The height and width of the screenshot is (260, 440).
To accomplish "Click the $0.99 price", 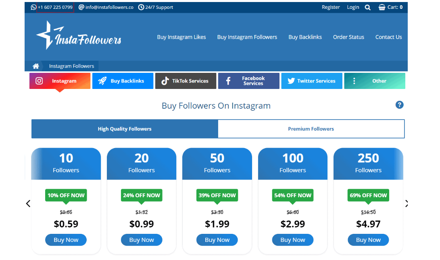I will click(x=142, y=224).
